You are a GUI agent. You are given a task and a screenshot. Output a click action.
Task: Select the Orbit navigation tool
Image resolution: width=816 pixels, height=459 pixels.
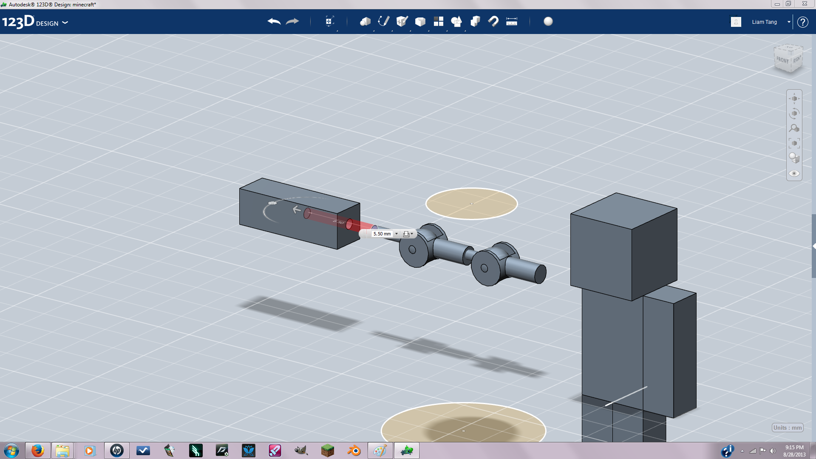tap(794, 113)
